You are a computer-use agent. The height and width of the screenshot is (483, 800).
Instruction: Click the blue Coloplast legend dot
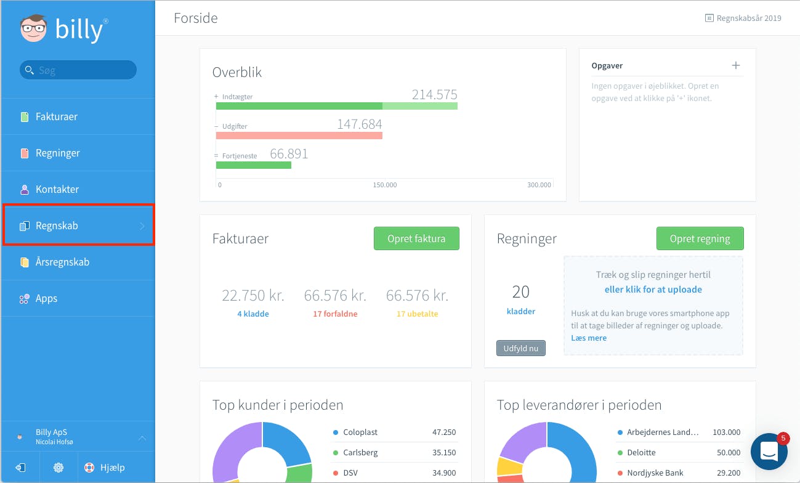point(336,432)
